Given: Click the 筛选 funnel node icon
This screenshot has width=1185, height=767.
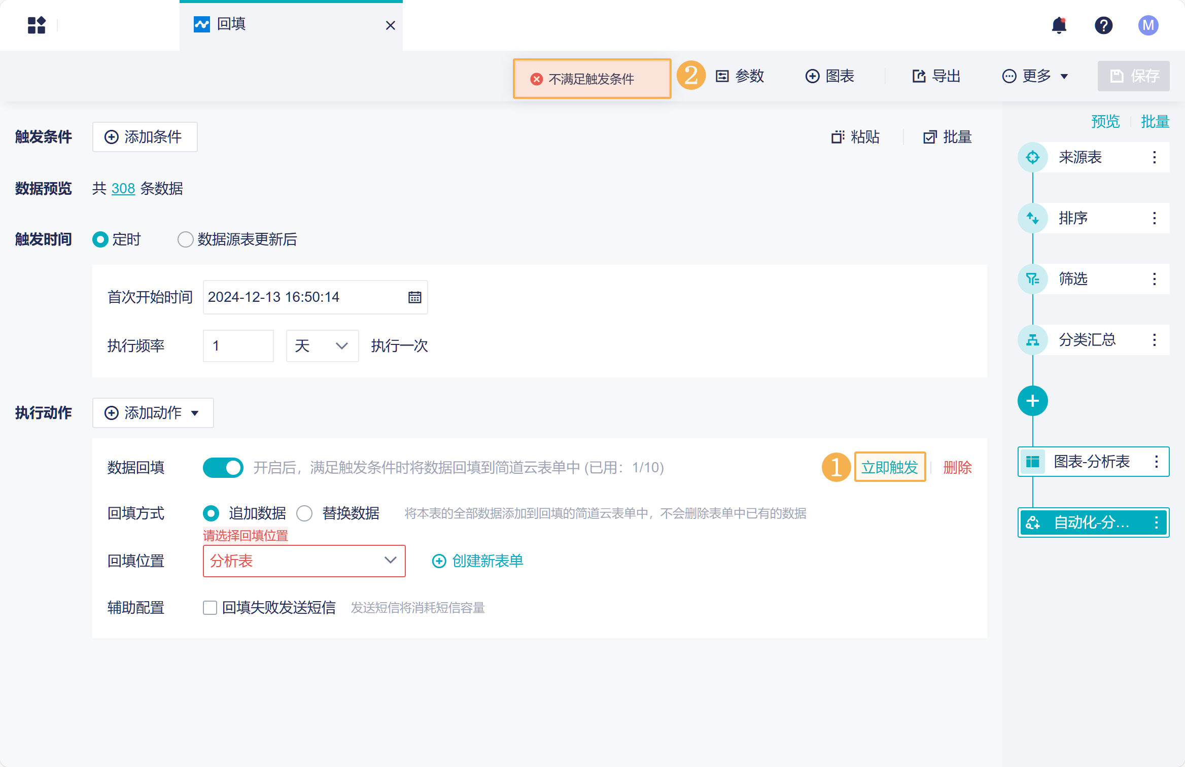Looking at the screenshot, I should (1032, 279).
